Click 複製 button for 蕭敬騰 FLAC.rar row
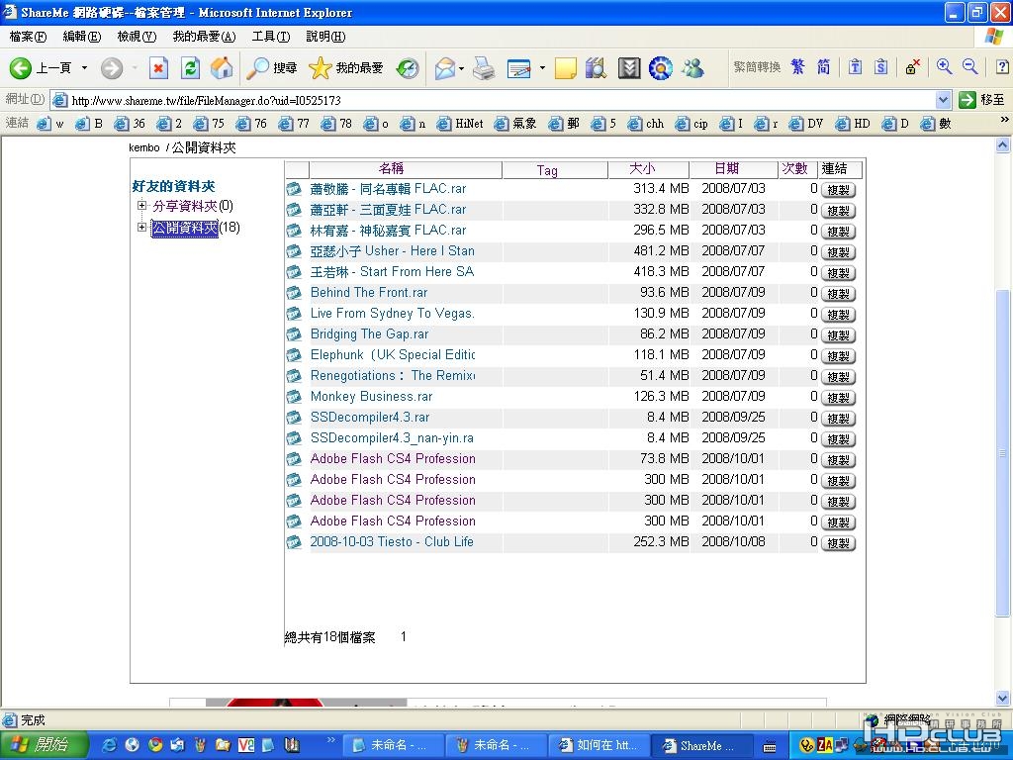The height and width of the screenshot is (760, 1013). click(838, 190)
